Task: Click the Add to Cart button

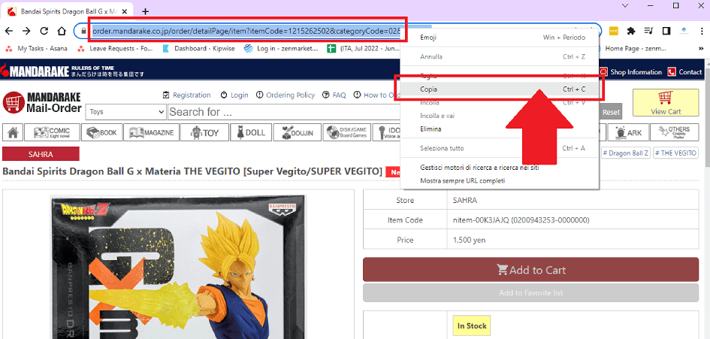Action: [x=530, y=270]
